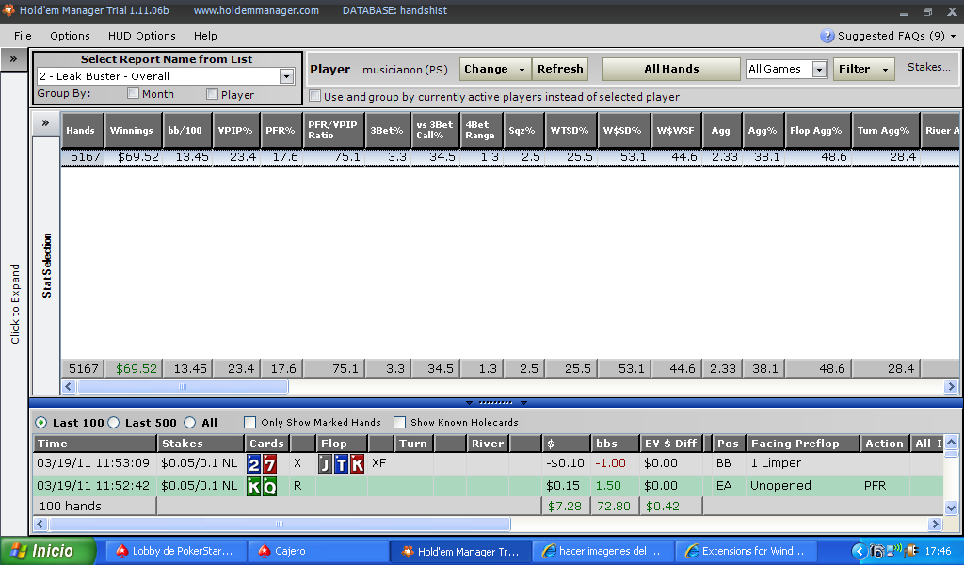The image size is (964, 565).
Task: Click the All Hands button
Action: coord(671,69)
